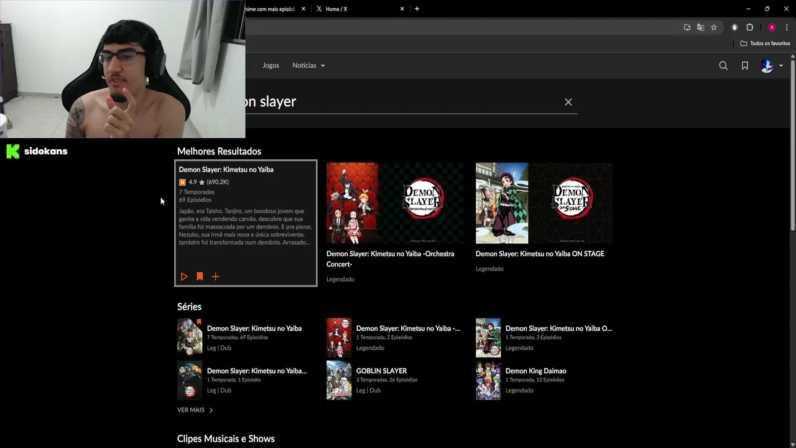Open Demon Slayer ON STAGE title link
Viewport: 796px width, 448px height.
[540, 254]
